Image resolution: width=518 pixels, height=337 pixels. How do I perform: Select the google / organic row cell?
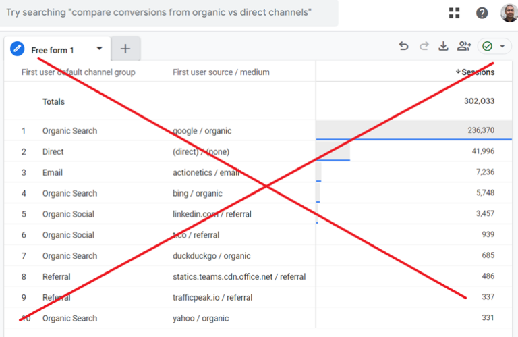point(203,131)
